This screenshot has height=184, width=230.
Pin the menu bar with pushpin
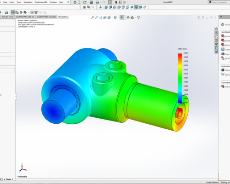(x=68, y=2)
